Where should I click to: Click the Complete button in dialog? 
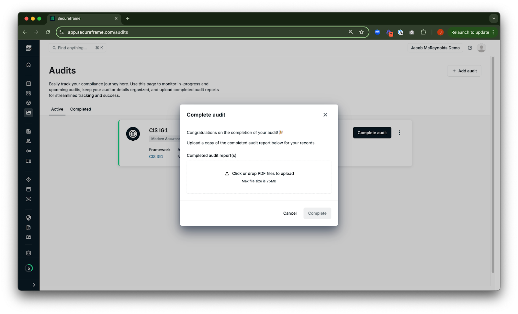(x=317, y=213)
